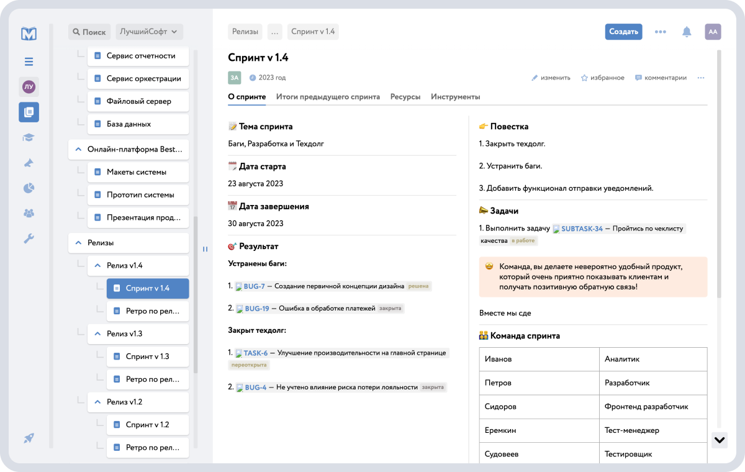
Task: Collapse the Релиз v1.4 tree section
Action: 97,265
